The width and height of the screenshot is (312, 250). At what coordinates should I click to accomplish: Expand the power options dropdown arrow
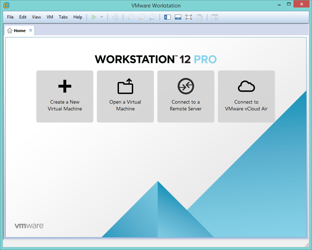102,17
